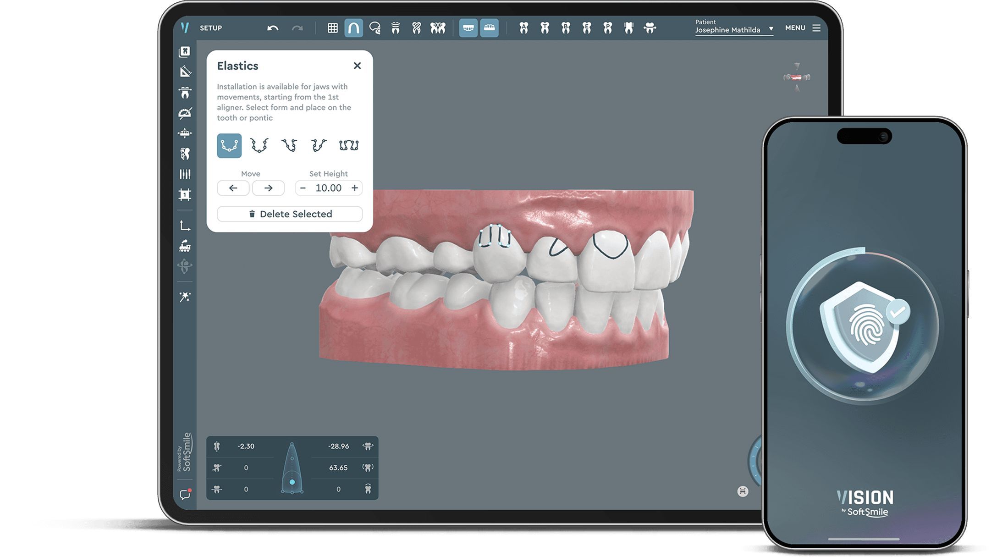The image size is (997, 557).
Task: Select the pontics tooth tool marked P
Action: pyautogui.click(x=608, y=28)
